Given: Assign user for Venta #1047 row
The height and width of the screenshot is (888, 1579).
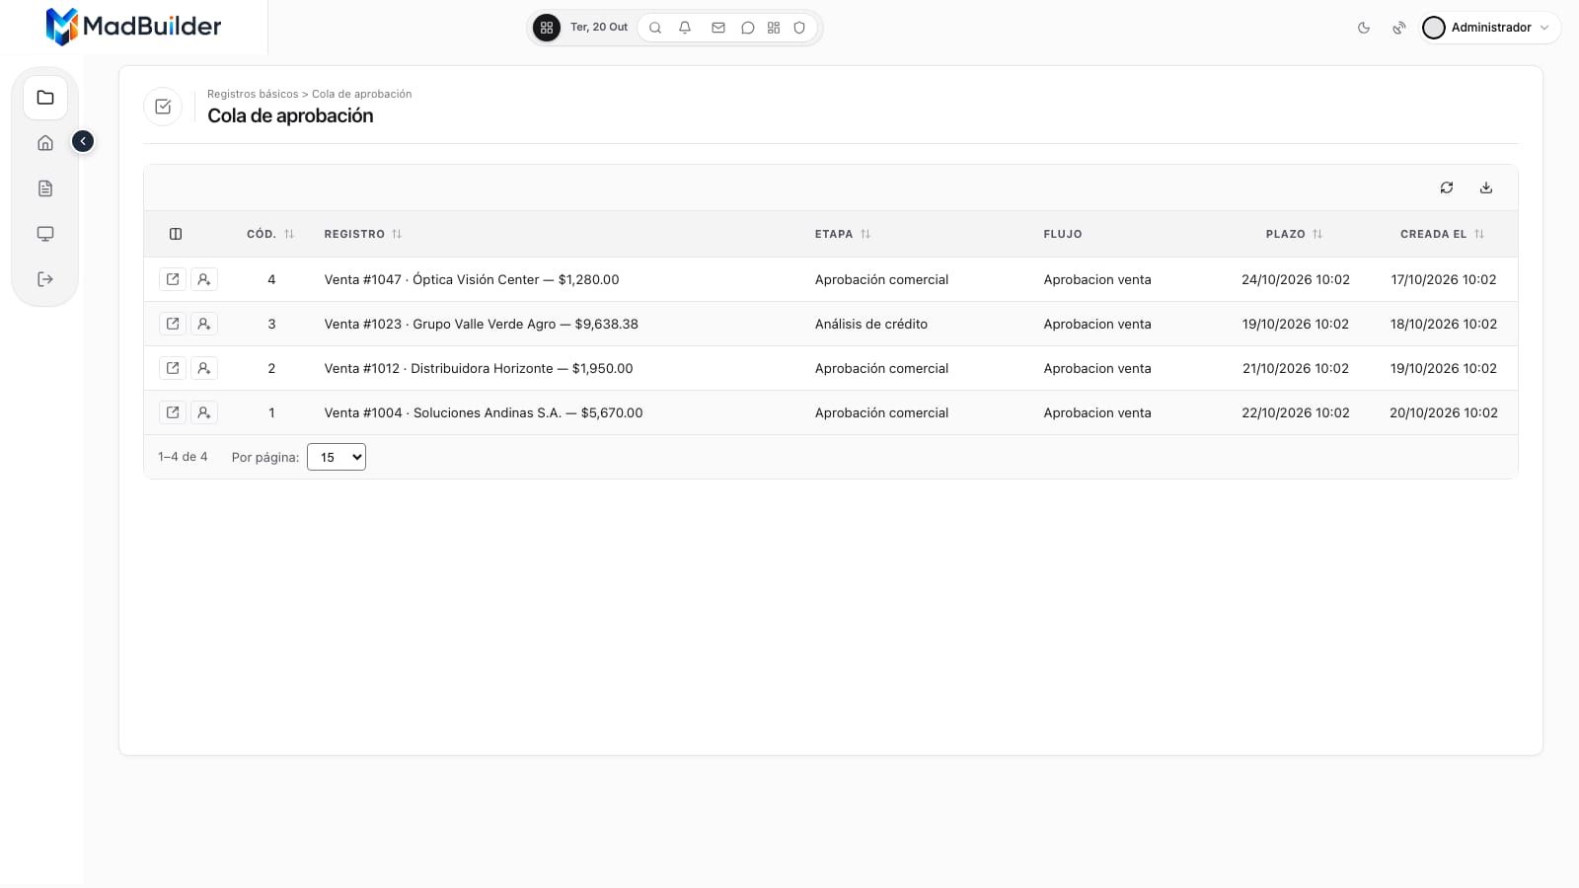Looking at the screenshot, I should point(204,279).
